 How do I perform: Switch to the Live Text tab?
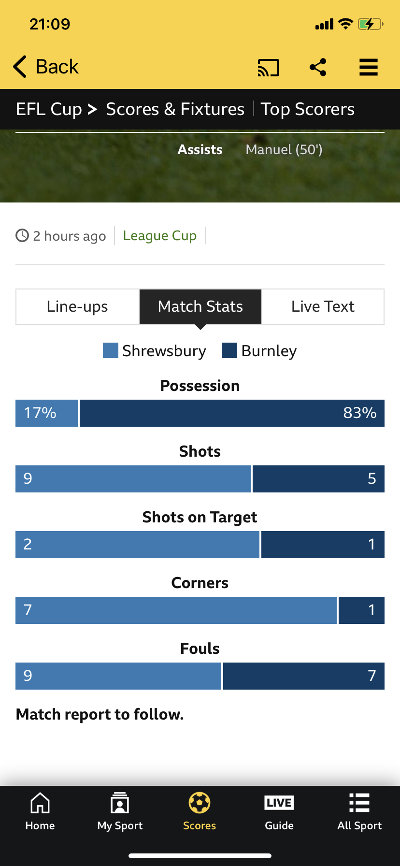[323, 307]
